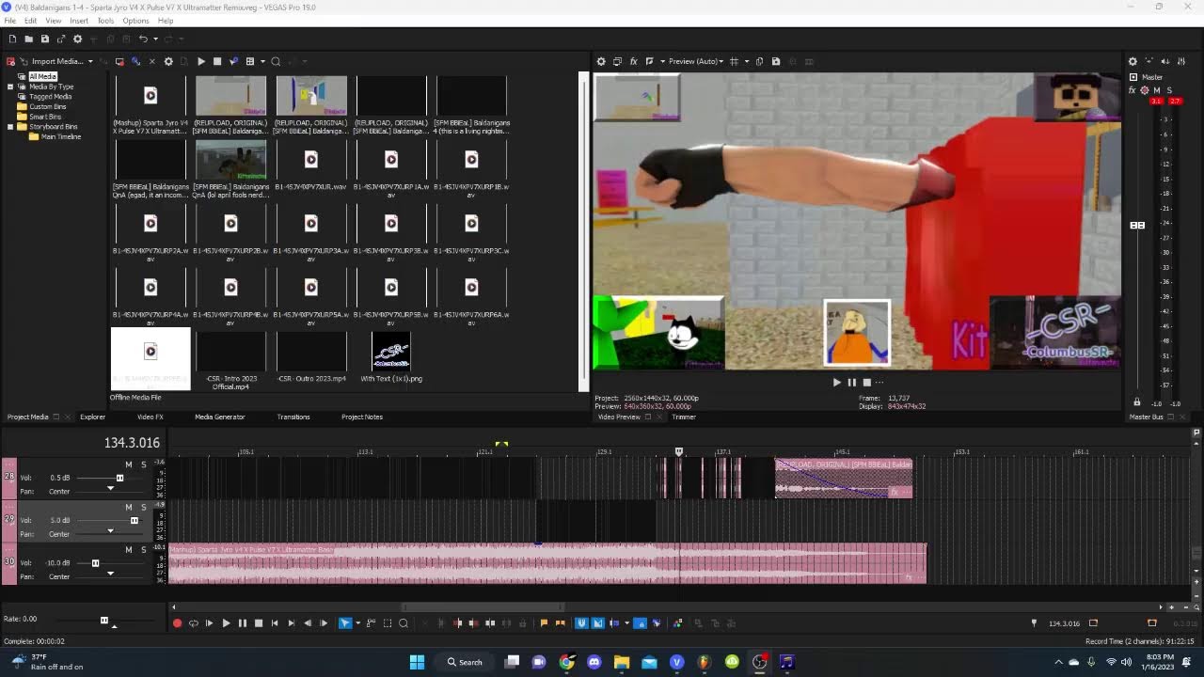Open the Project Notes tab
The width and height of the screenshot is (1204, 677).
[x=362, y=417]
